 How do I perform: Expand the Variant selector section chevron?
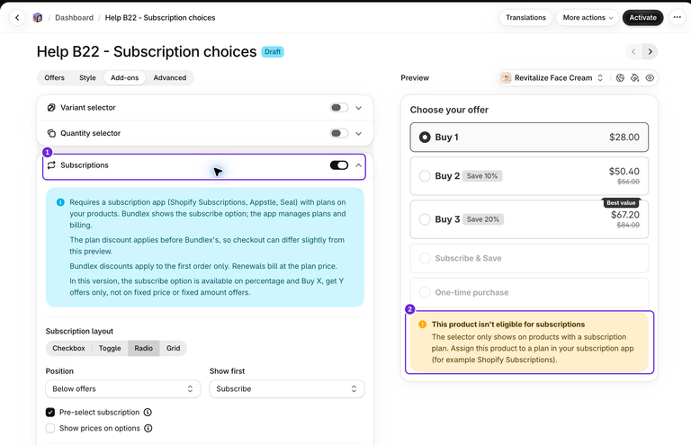pyautogui.click(x=359, y=107)
